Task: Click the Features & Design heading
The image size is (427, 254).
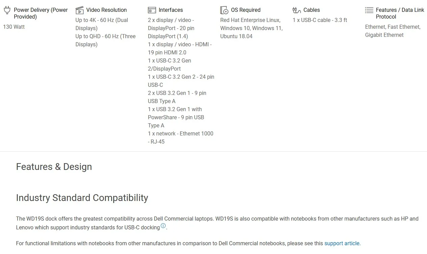Action: [54, 167]
